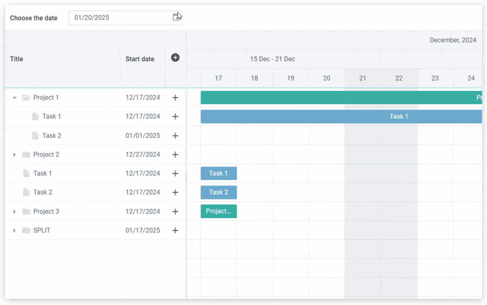Open the calendar picker icon
Viewport: 487px width, 305px height.
click(176, 17)
